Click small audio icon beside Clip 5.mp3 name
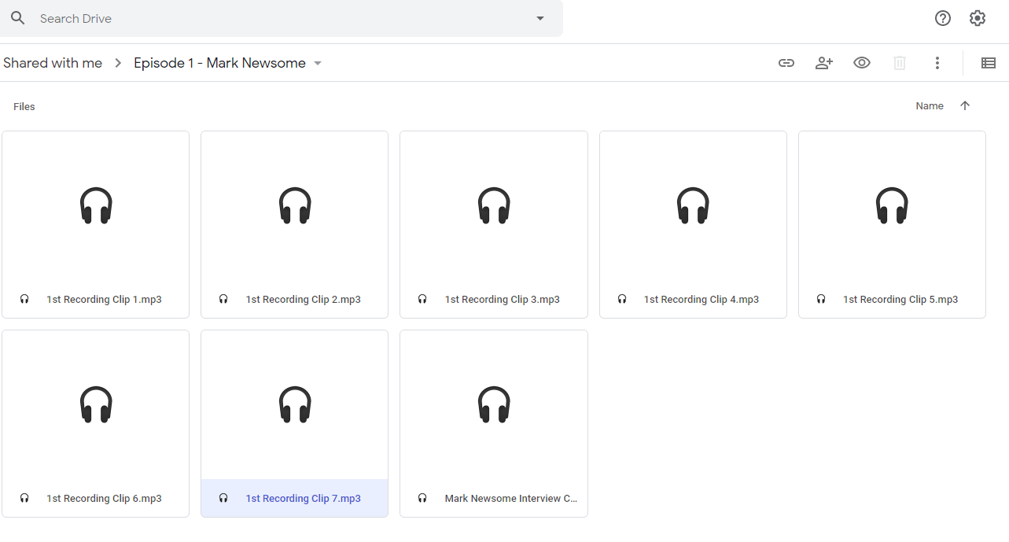 (x=821, y=300)
